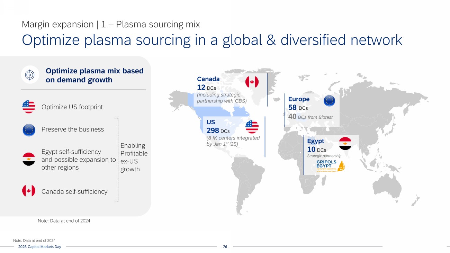Screen dimensions: 450x253
Task: Click the 'Europe' heading in the map callout
Action: click(299, 99)
